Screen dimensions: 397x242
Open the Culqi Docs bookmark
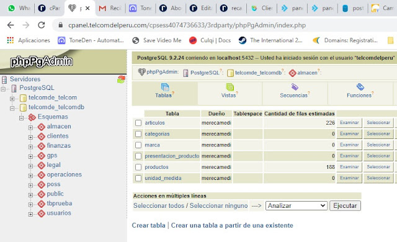point(210,40)
